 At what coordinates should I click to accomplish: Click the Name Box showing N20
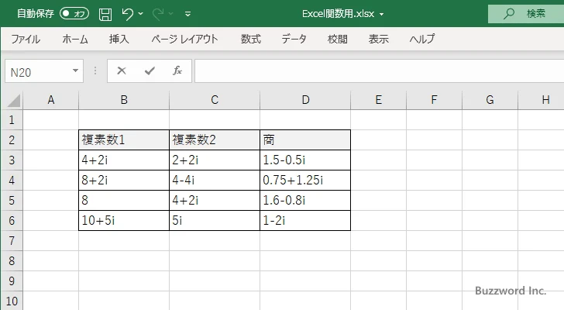[38, 71]
